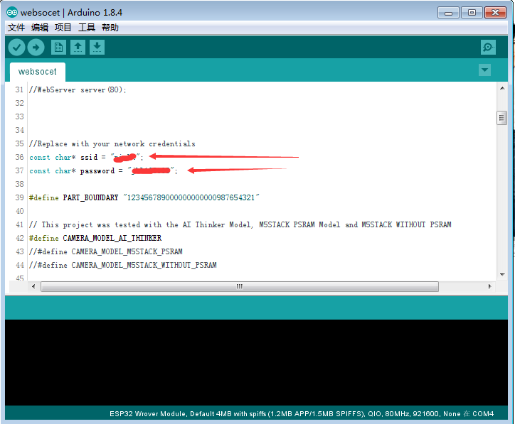Create a new sketch with New icon
This screenshot has height=424, width=515.
58,48
